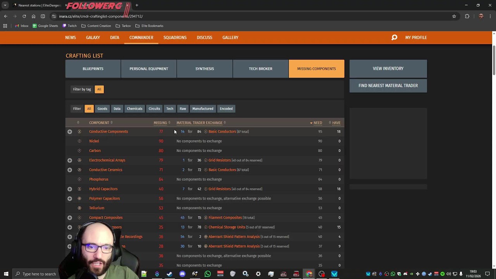The image size is (496, 279).
Task: Bookmark this page with the star icon
Action: (454, 16)
